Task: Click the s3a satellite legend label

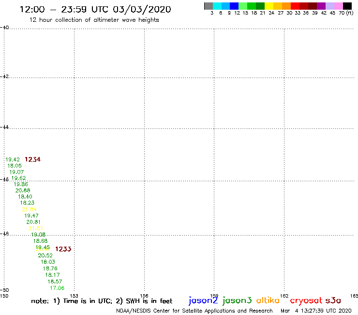Action: 333,300
